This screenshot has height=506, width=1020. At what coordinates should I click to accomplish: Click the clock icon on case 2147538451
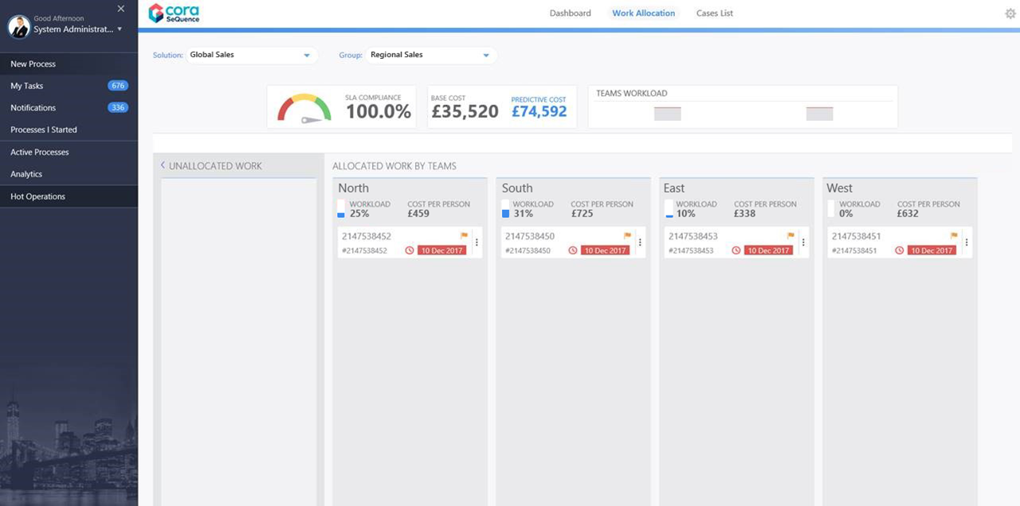pyautogui.click(x=900, y=250)
